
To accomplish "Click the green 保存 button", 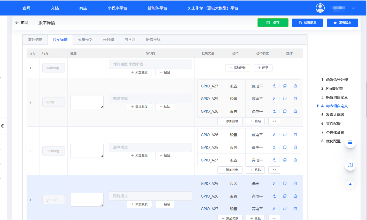I will pos(273,23).
